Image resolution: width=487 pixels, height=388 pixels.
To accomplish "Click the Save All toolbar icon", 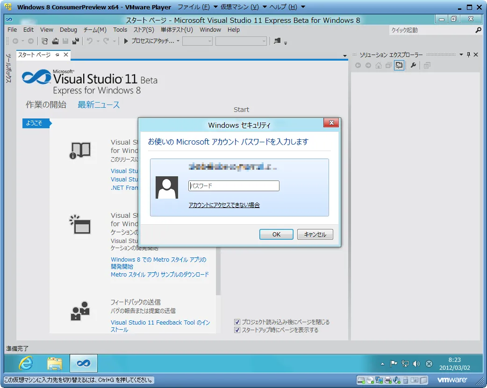I will click(75, 41).
